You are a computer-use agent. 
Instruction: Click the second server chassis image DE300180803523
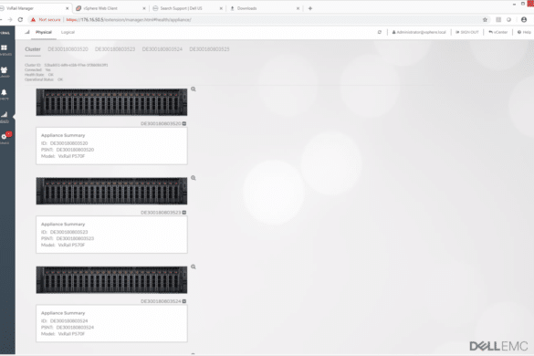pyautogui.click(x=111, y=191)
